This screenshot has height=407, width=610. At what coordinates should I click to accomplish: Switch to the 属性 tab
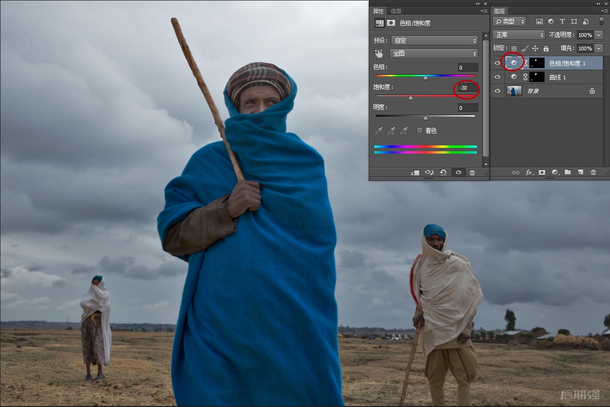378,11
